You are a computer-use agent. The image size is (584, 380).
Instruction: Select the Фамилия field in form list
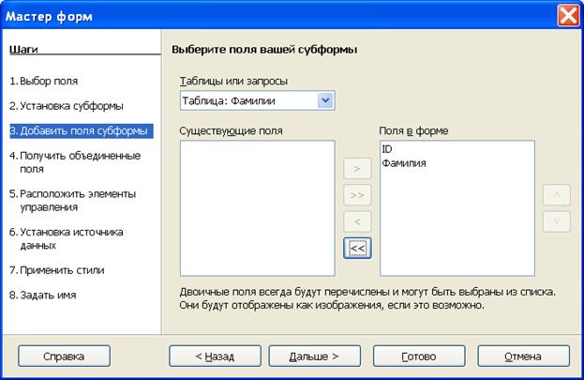[404, 163]
